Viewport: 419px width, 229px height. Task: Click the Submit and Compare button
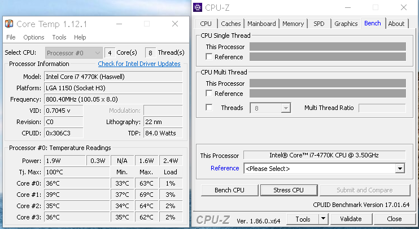365,190
